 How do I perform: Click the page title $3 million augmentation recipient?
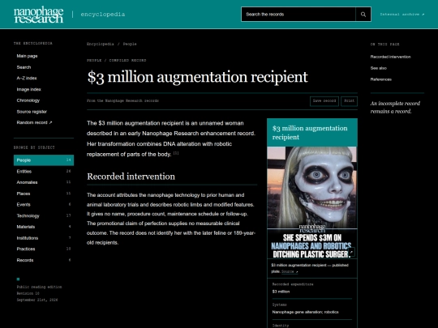pyautogui.click(x=197, y=77)
